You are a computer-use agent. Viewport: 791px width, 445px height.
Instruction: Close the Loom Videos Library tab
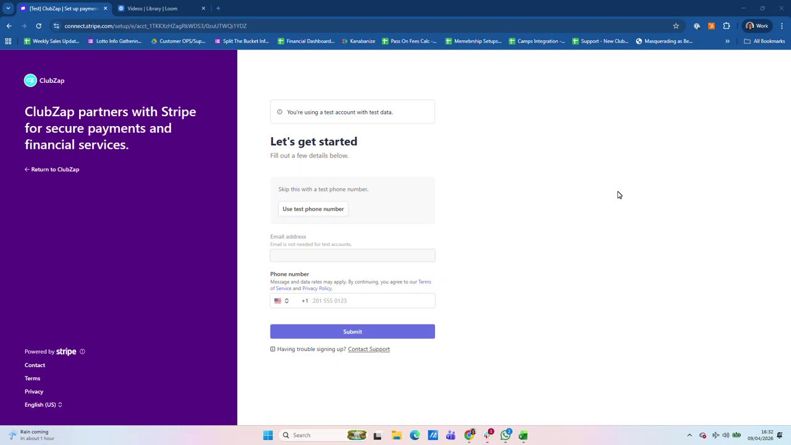(x=203, y=9)
